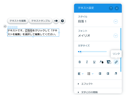Toggle underline formatting
128x95 pixels.
click(94, 62)
